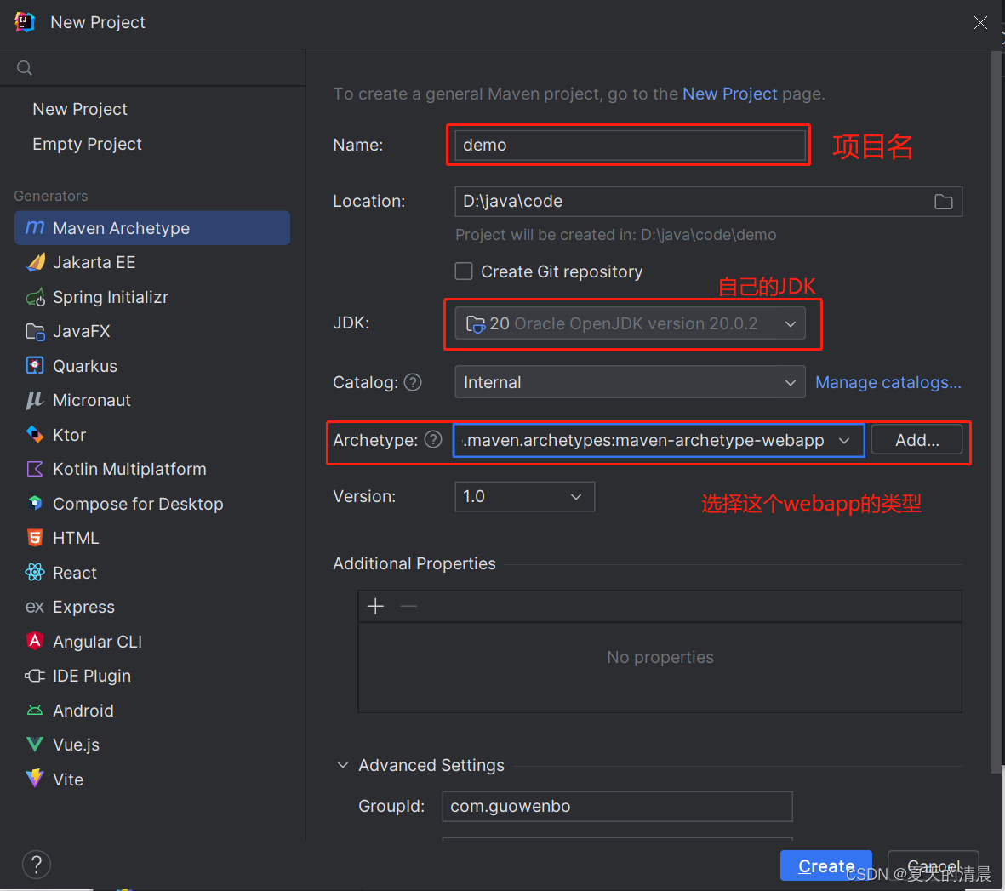Open the Version 1.0 dropdown

coord(524,497)
